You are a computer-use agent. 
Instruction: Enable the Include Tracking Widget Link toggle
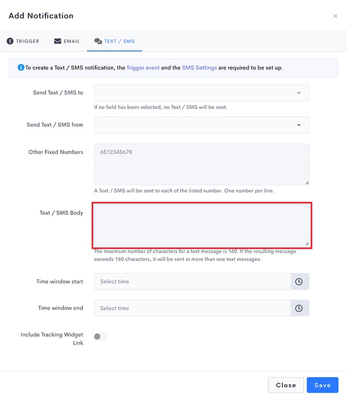pyautogui.click(x=100, y=337)
